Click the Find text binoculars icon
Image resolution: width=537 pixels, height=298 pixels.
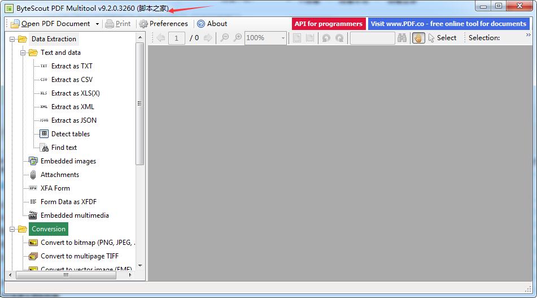coord(45,148)
